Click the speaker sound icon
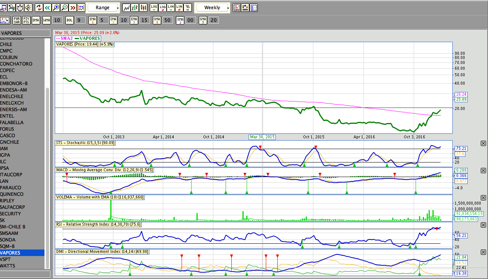Screen dimensions: 488x279 28,8
